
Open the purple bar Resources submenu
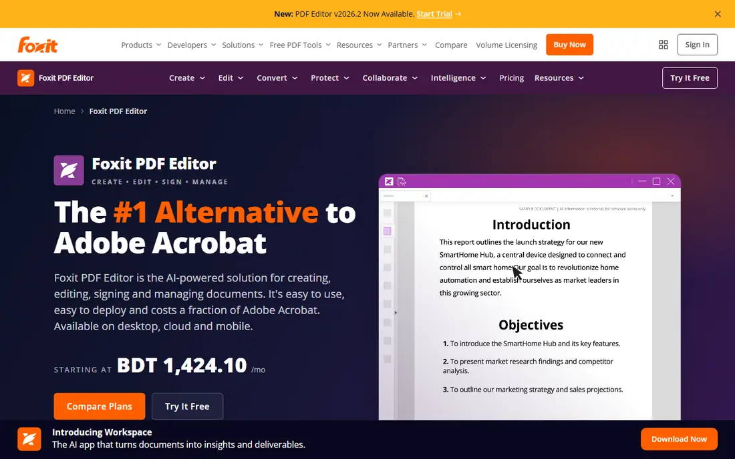[559, 77]
